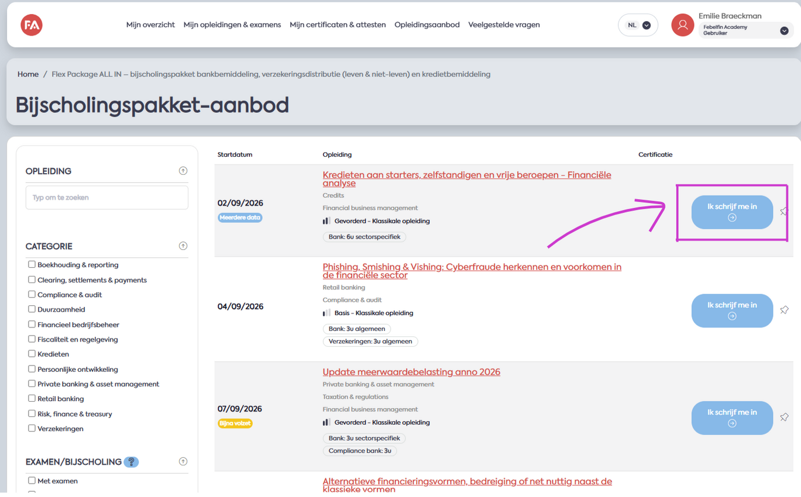Check the Met examen checkbox

tap(32, 481)
